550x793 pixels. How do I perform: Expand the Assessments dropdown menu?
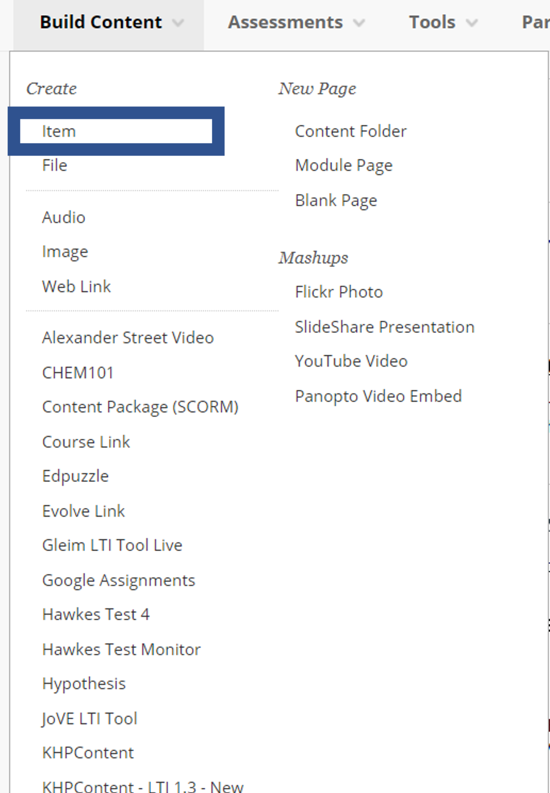[285, 21]
